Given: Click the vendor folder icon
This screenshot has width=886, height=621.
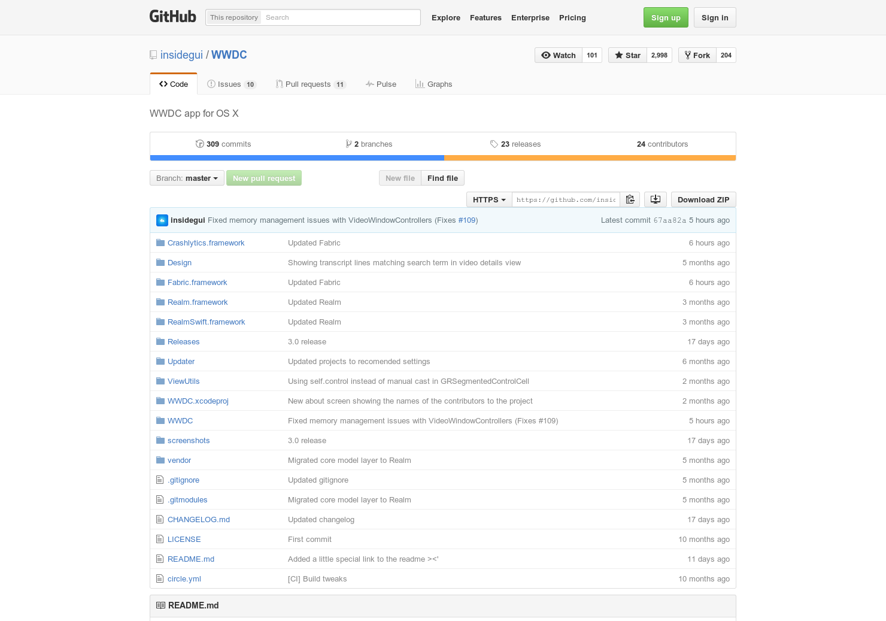Looking at the screenshot, I should click(x=160, y=460).
